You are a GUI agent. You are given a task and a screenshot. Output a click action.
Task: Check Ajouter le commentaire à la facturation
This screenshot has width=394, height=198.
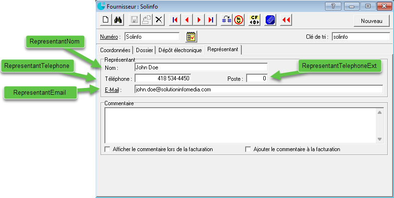[248, 149]
